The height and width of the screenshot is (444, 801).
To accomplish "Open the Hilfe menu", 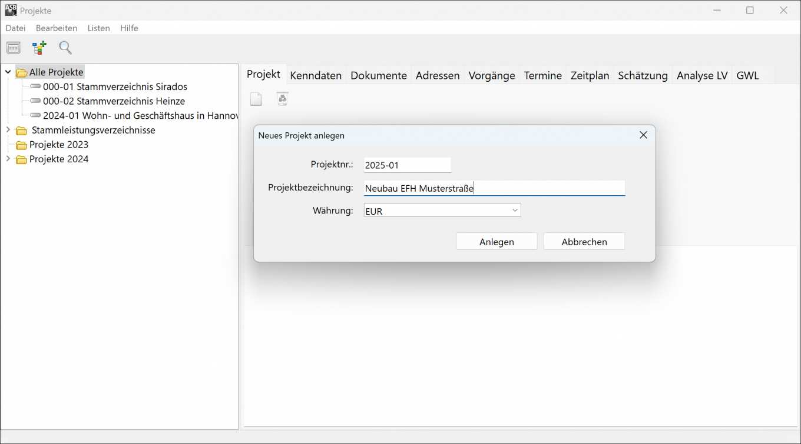I will pyautogui.click(x=129, y=28).
